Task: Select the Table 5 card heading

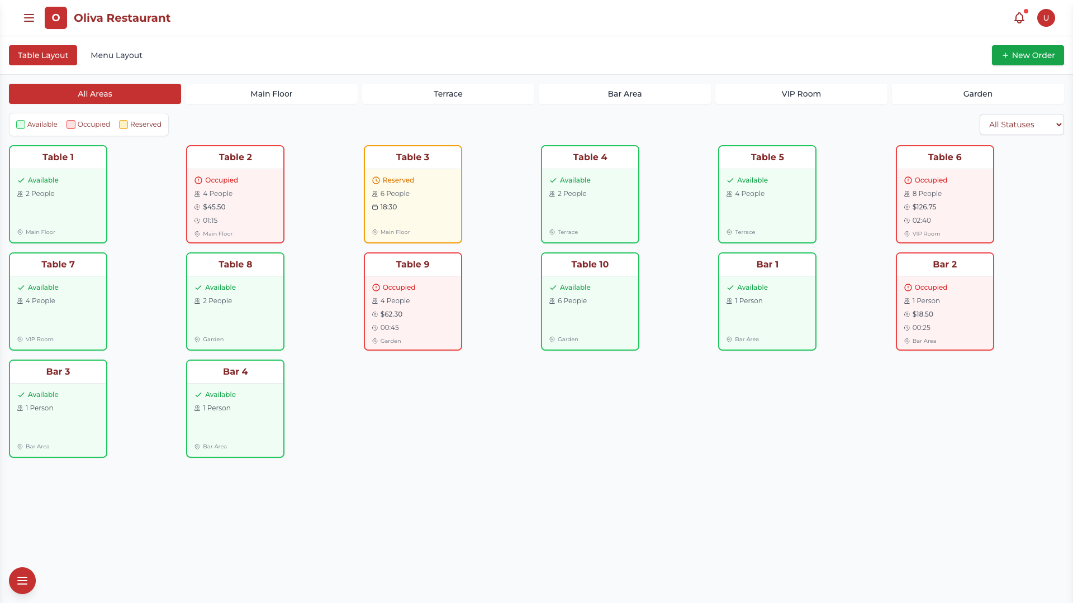Action: coord(767,157)
